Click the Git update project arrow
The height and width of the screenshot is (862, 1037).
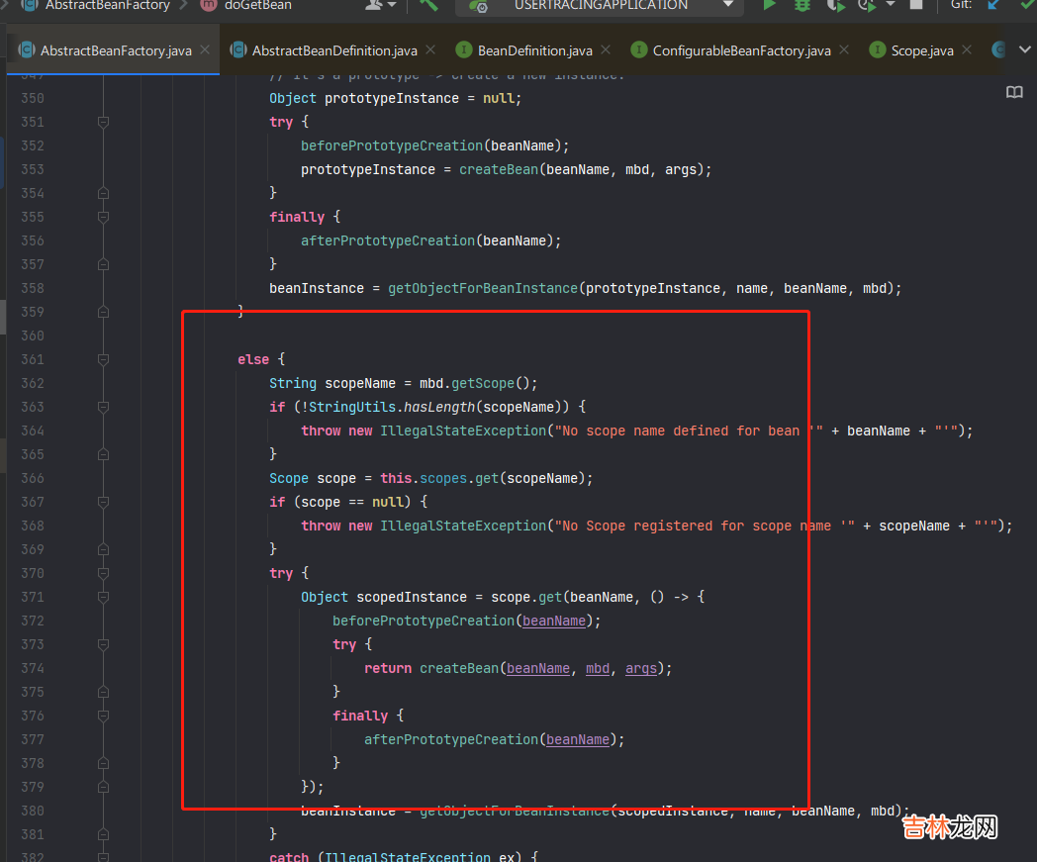[994, 5]
